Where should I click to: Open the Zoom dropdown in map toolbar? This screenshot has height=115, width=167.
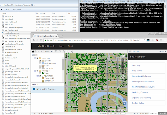click(49, 52)
